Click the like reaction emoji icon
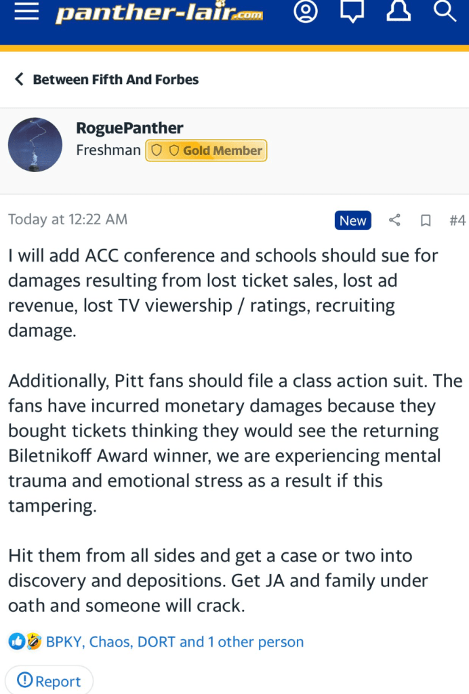This screenshot has width=469, height=694. [x=17, y=641]
